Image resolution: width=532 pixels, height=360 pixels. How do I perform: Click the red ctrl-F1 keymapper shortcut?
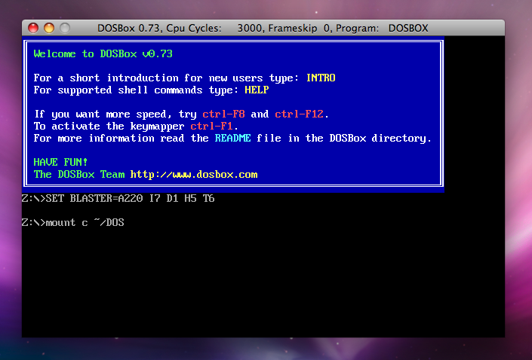211,127
